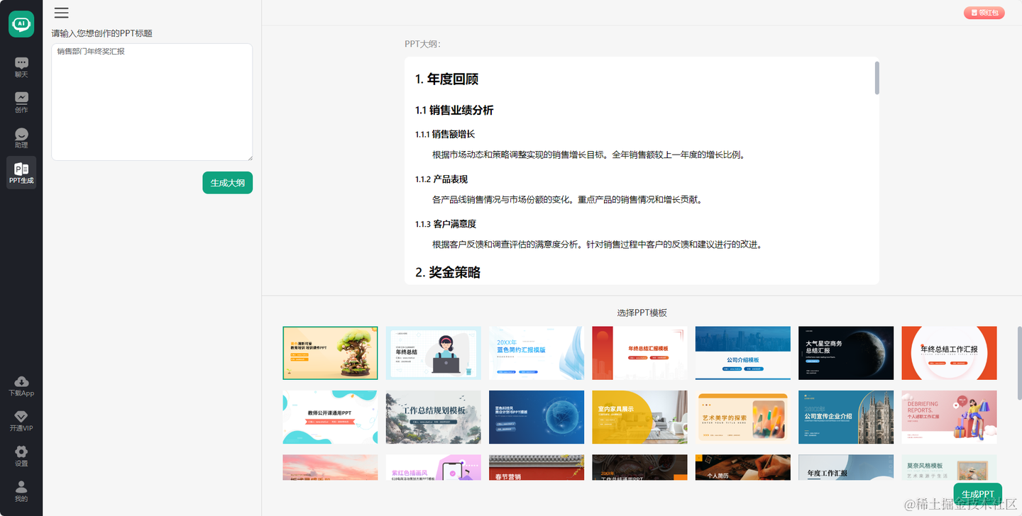The height and width of the screenshot is (516, 1022).
Task: Open the 创作 creation section
Action: click(21, 103)
